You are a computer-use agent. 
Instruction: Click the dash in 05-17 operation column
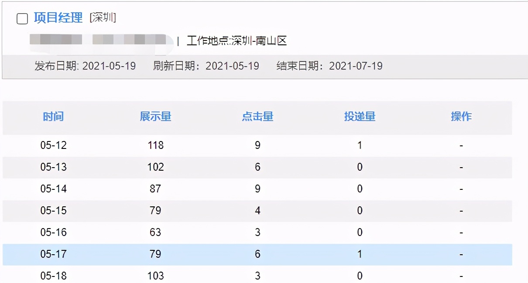pos(461,254)
